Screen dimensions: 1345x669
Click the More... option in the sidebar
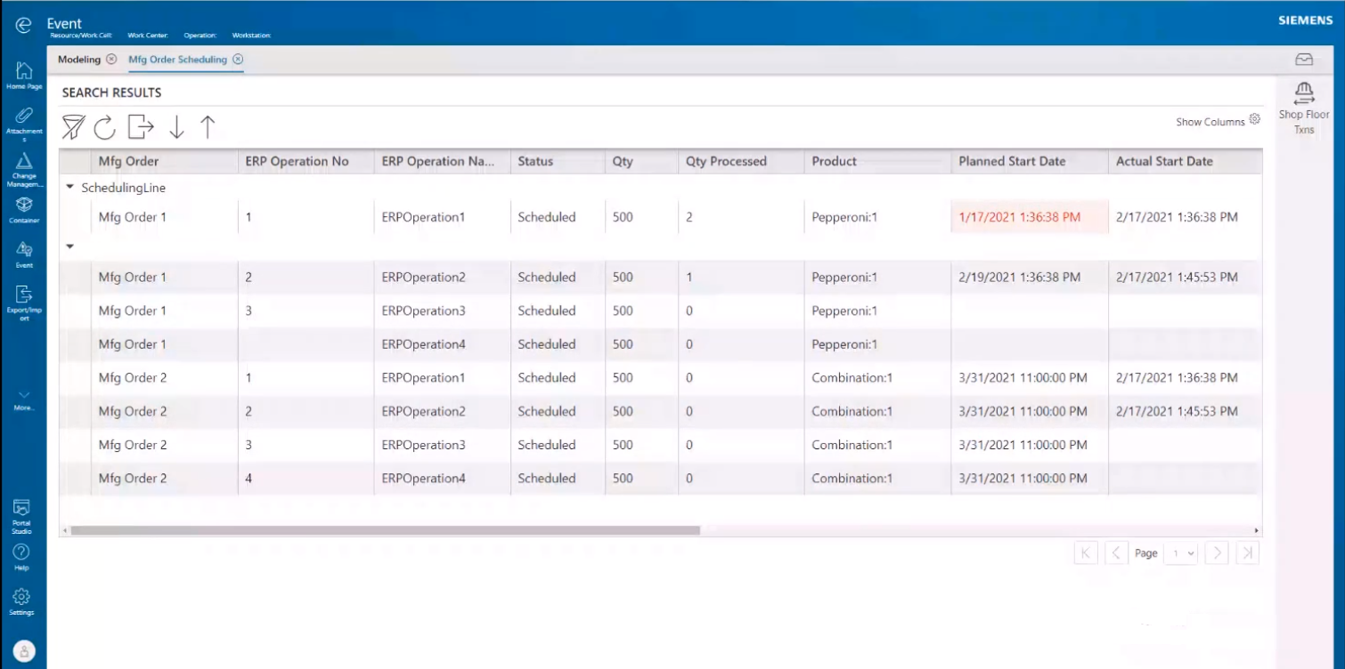(22, 400)
